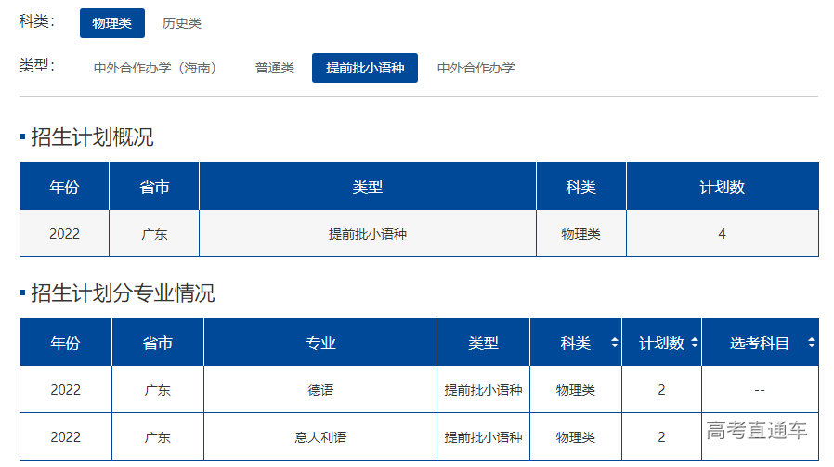Click the 广东 cell in overview table
This screenshot has width=834, height=467.
(x=154, y=234)
